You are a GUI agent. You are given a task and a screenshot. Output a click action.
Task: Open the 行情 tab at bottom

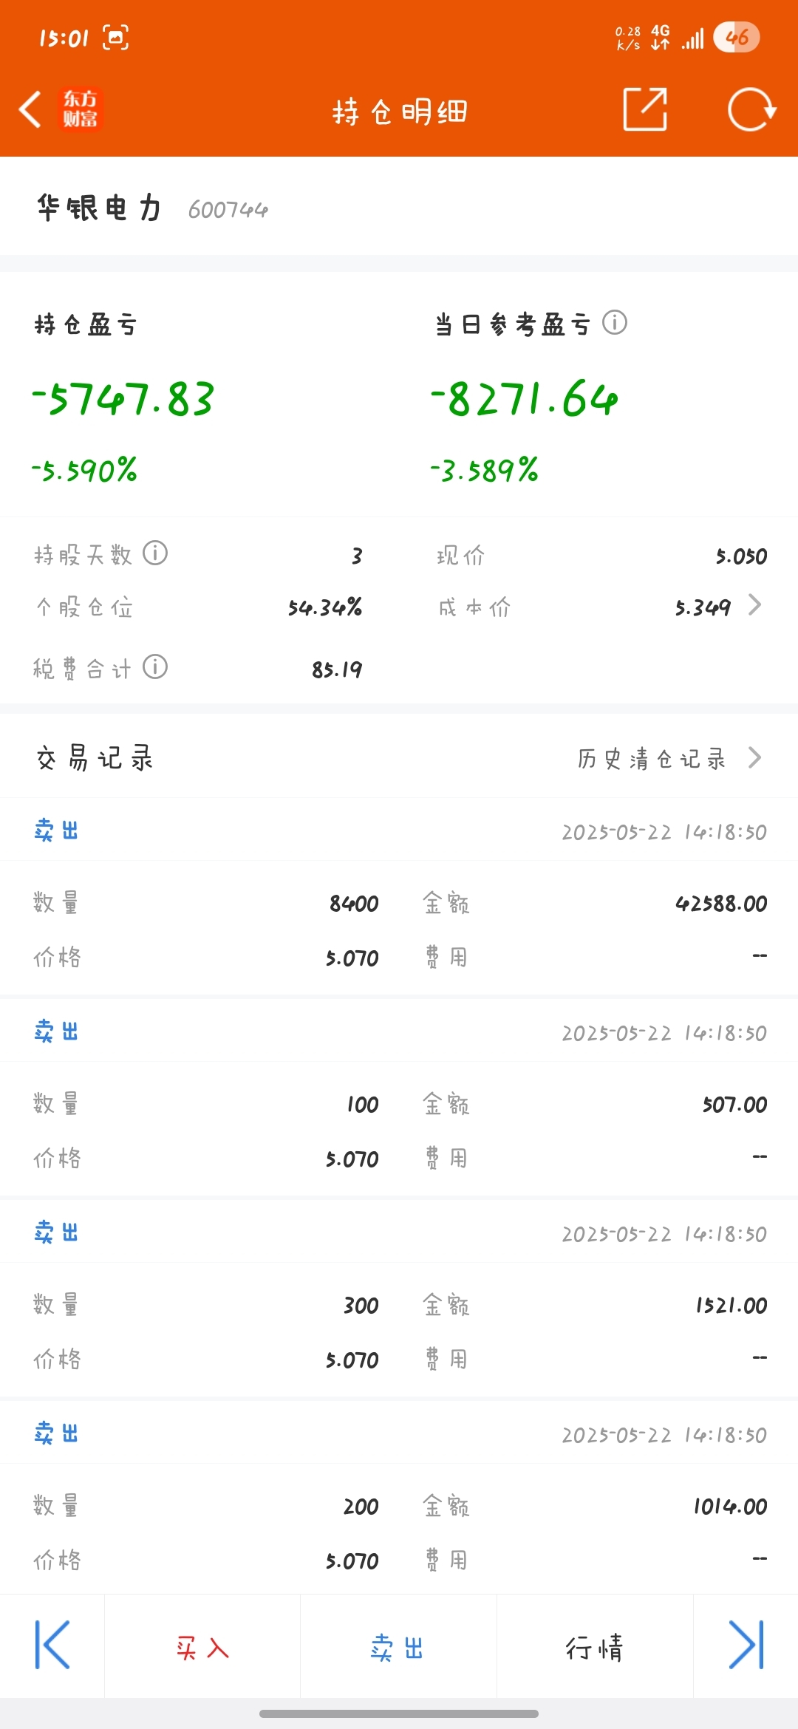[x=595, y=1647]
